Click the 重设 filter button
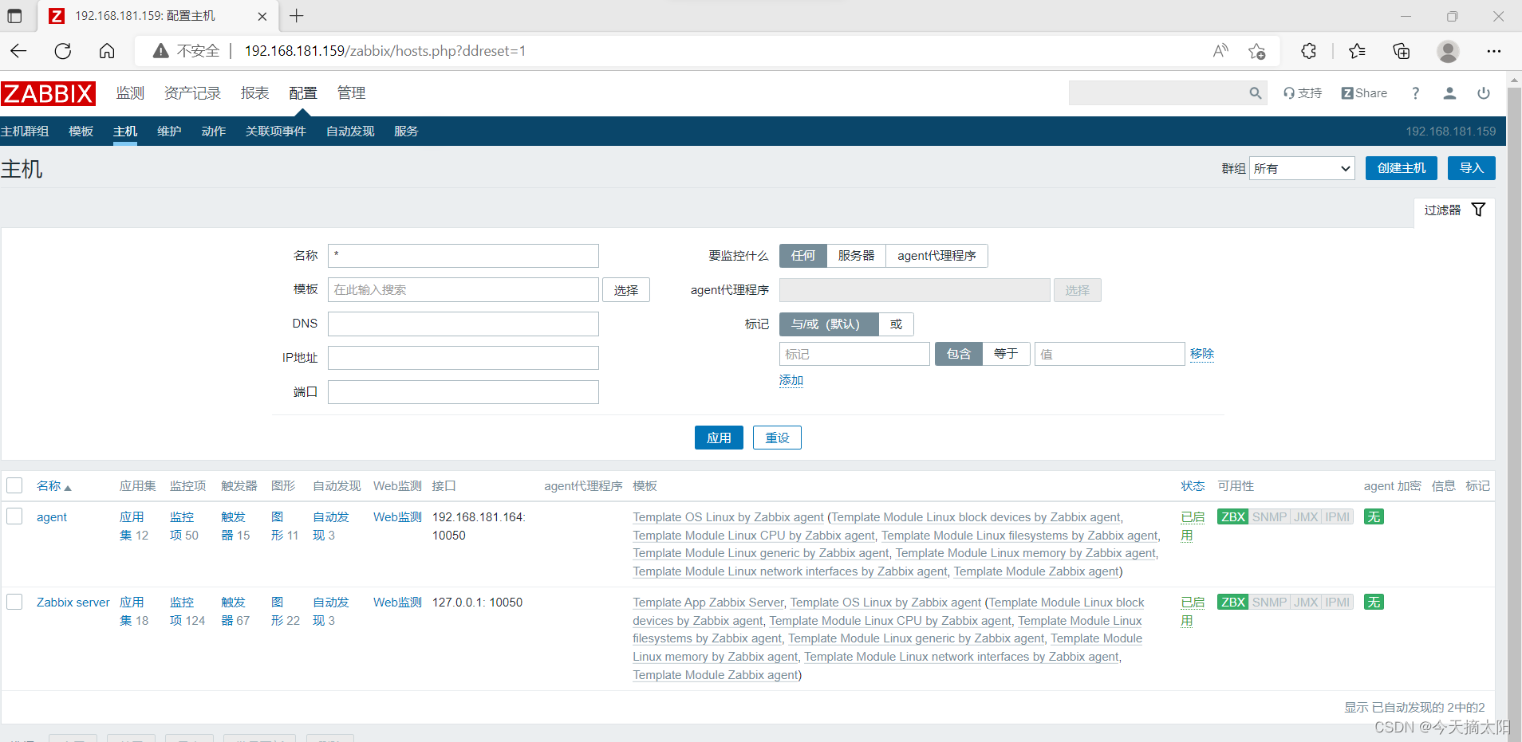 (777, 438)
